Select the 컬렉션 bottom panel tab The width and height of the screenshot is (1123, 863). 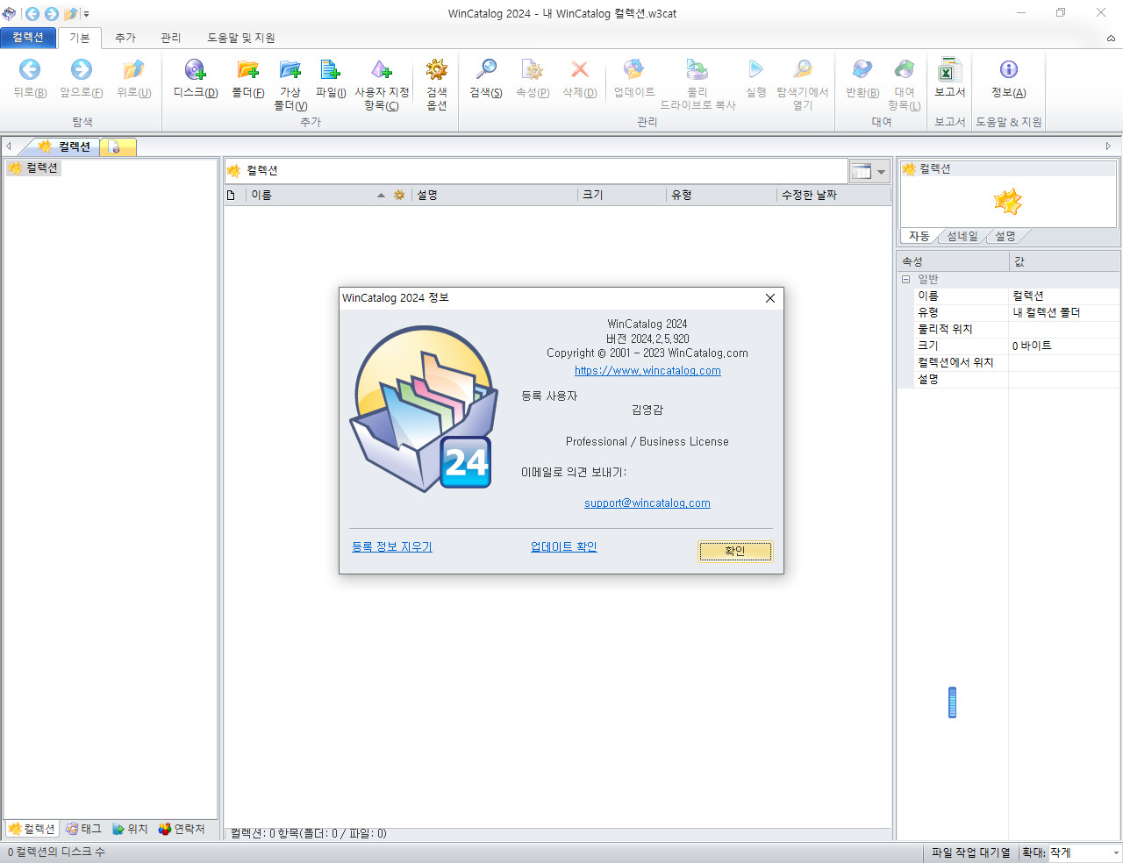32,829
